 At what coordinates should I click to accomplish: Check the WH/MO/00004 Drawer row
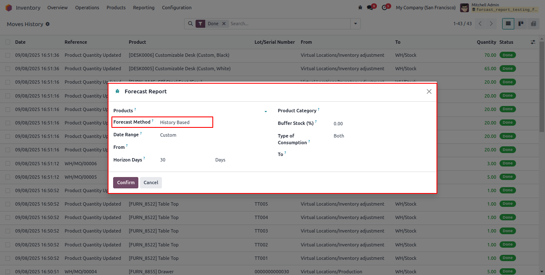8,272
